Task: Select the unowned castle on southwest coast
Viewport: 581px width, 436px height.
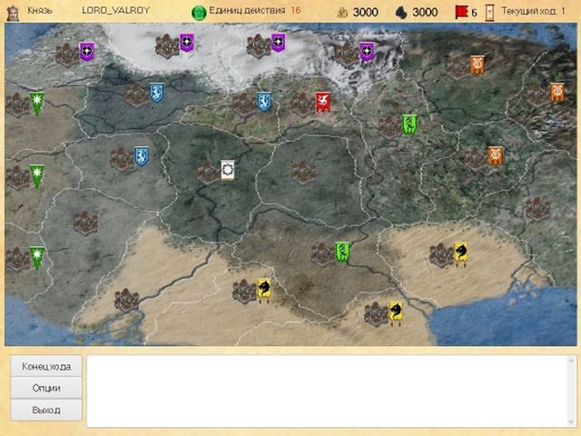Action: (x=126, y=301)
